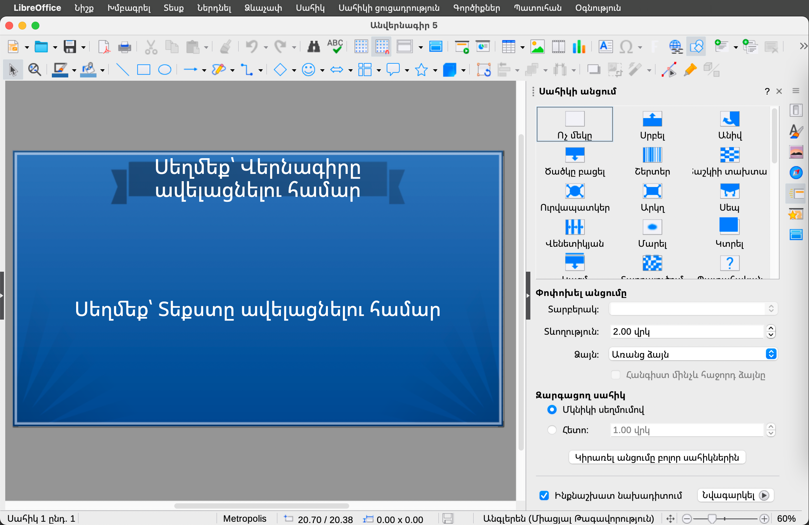809x525 pixels.
Task: Open the Սահիկի ցուցադրություն menu
Action: 389,8
